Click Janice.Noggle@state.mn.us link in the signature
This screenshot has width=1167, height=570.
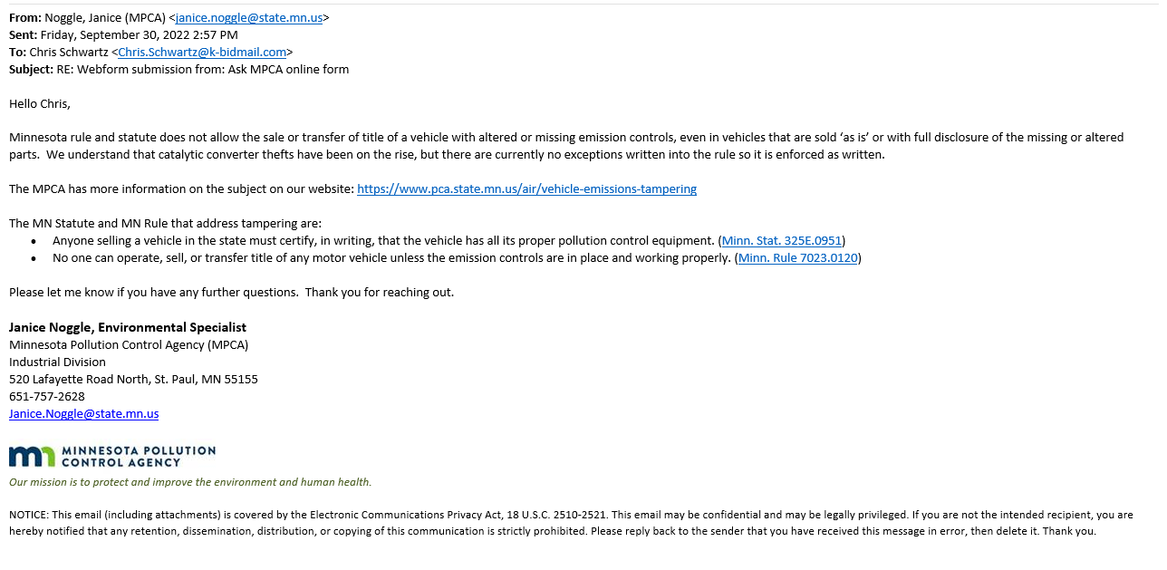tap(83, 414)
